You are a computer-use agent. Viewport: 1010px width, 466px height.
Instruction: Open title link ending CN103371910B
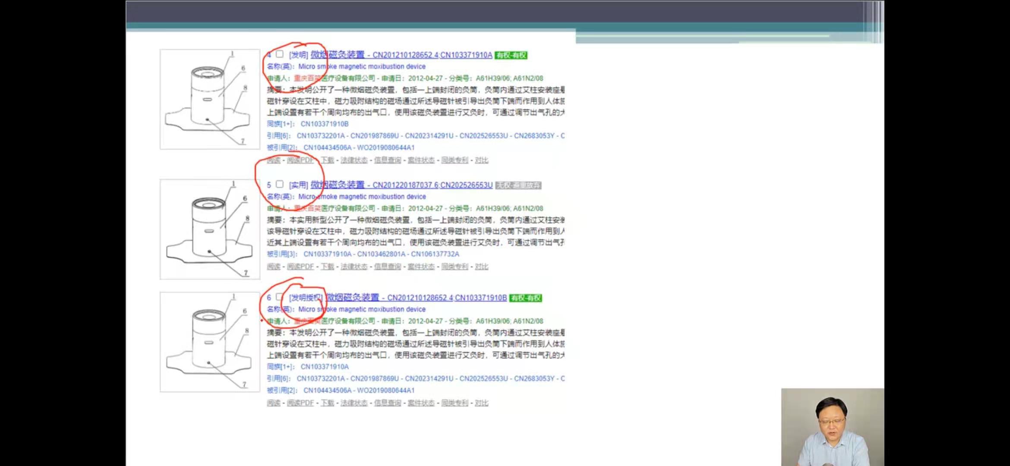[x=417, y=298]
